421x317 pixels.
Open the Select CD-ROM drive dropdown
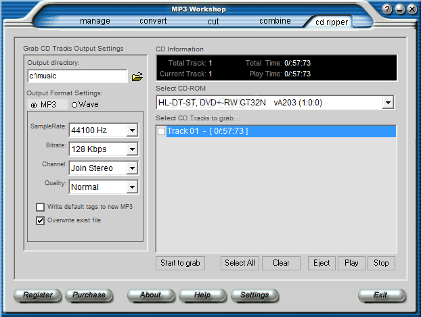[388, 103]
